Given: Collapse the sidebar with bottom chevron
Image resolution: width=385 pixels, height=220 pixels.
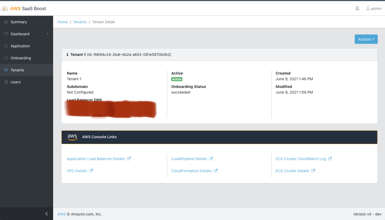Looking at the screenshot, I should point(46,214).
